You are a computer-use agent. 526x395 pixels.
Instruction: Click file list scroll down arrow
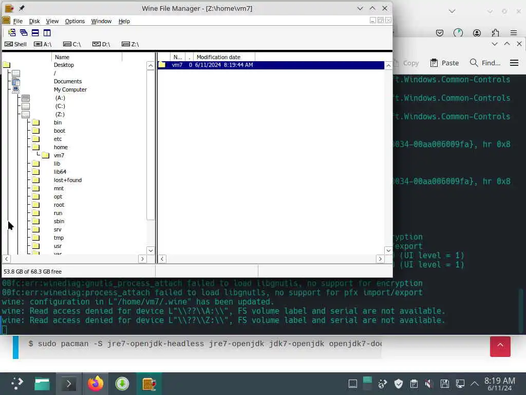click(388, 250)
